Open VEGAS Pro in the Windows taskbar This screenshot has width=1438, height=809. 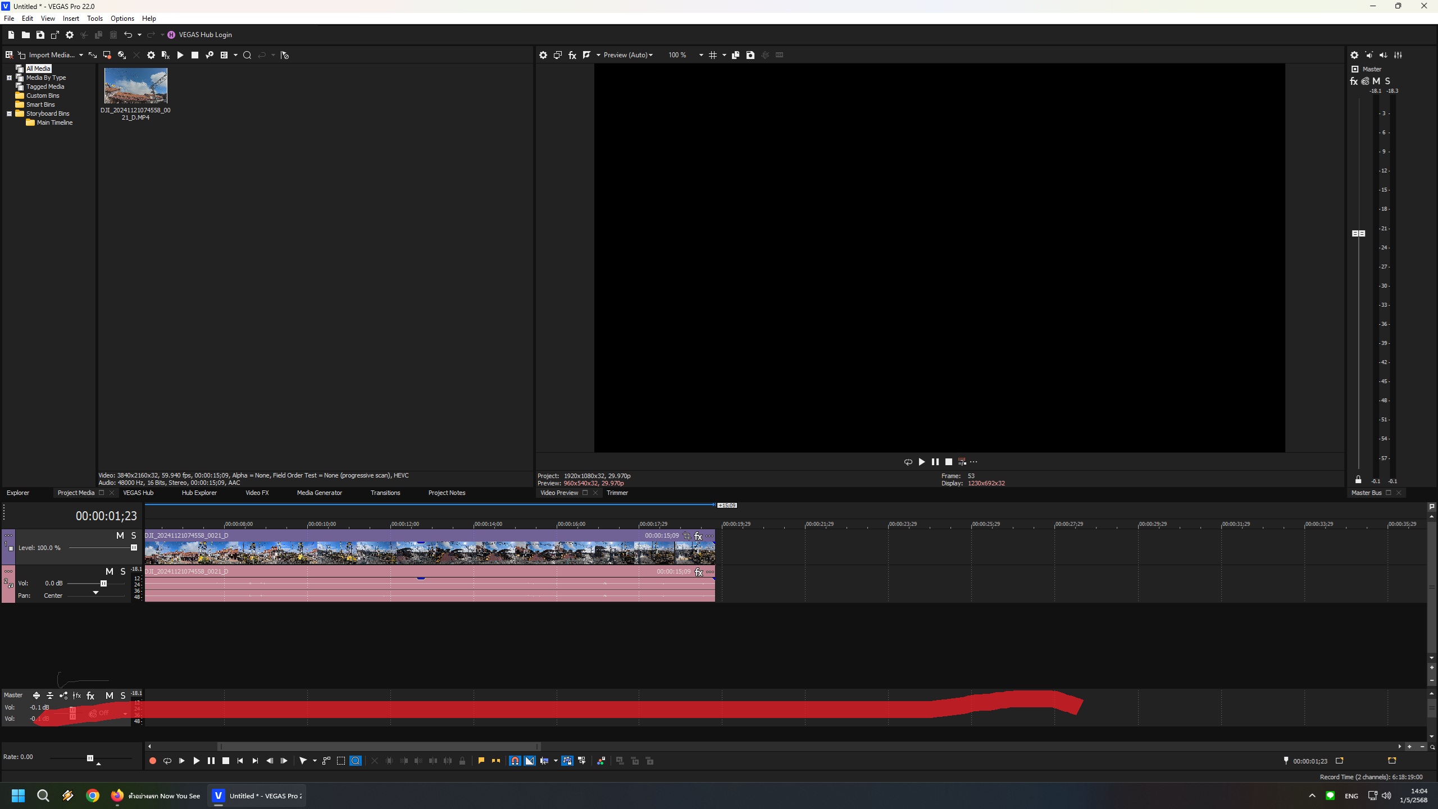tap(258, 796)
